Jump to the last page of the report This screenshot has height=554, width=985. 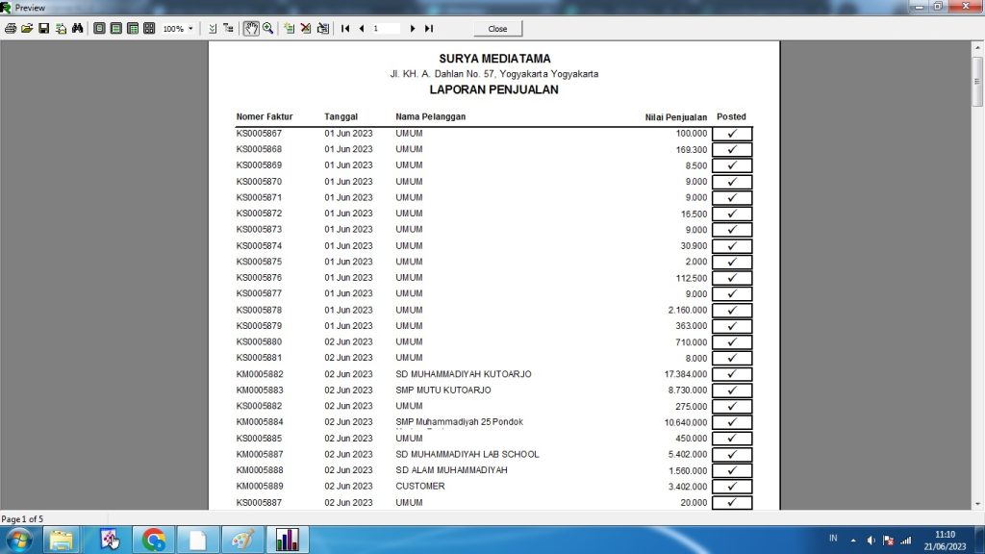[x=429, y=29]
